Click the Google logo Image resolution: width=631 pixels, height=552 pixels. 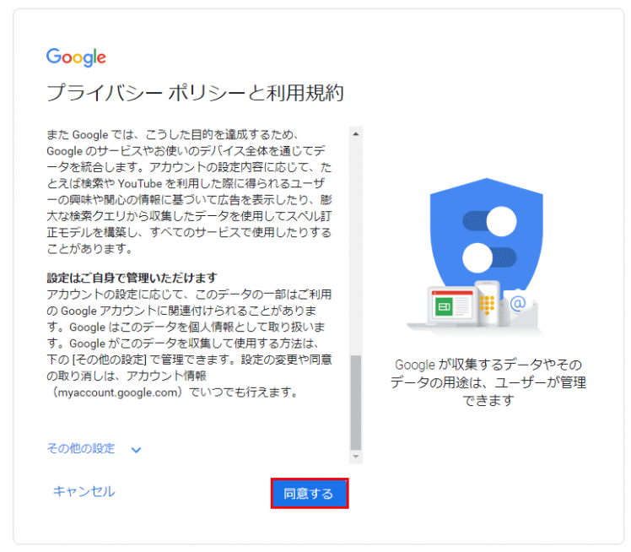pyautogui.click(x=76, y=57)
